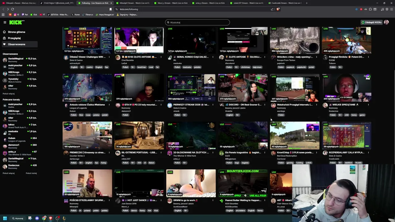Open the Red Dead Redemption KrowiChlop thumbnail
The image size is (395, 222).
(x=295, y=136)
